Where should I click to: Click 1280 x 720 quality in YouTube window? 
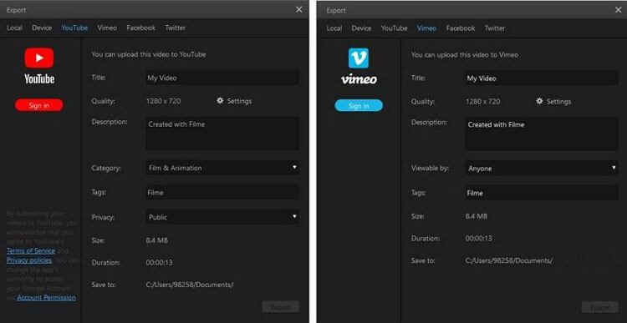[164, 101]
